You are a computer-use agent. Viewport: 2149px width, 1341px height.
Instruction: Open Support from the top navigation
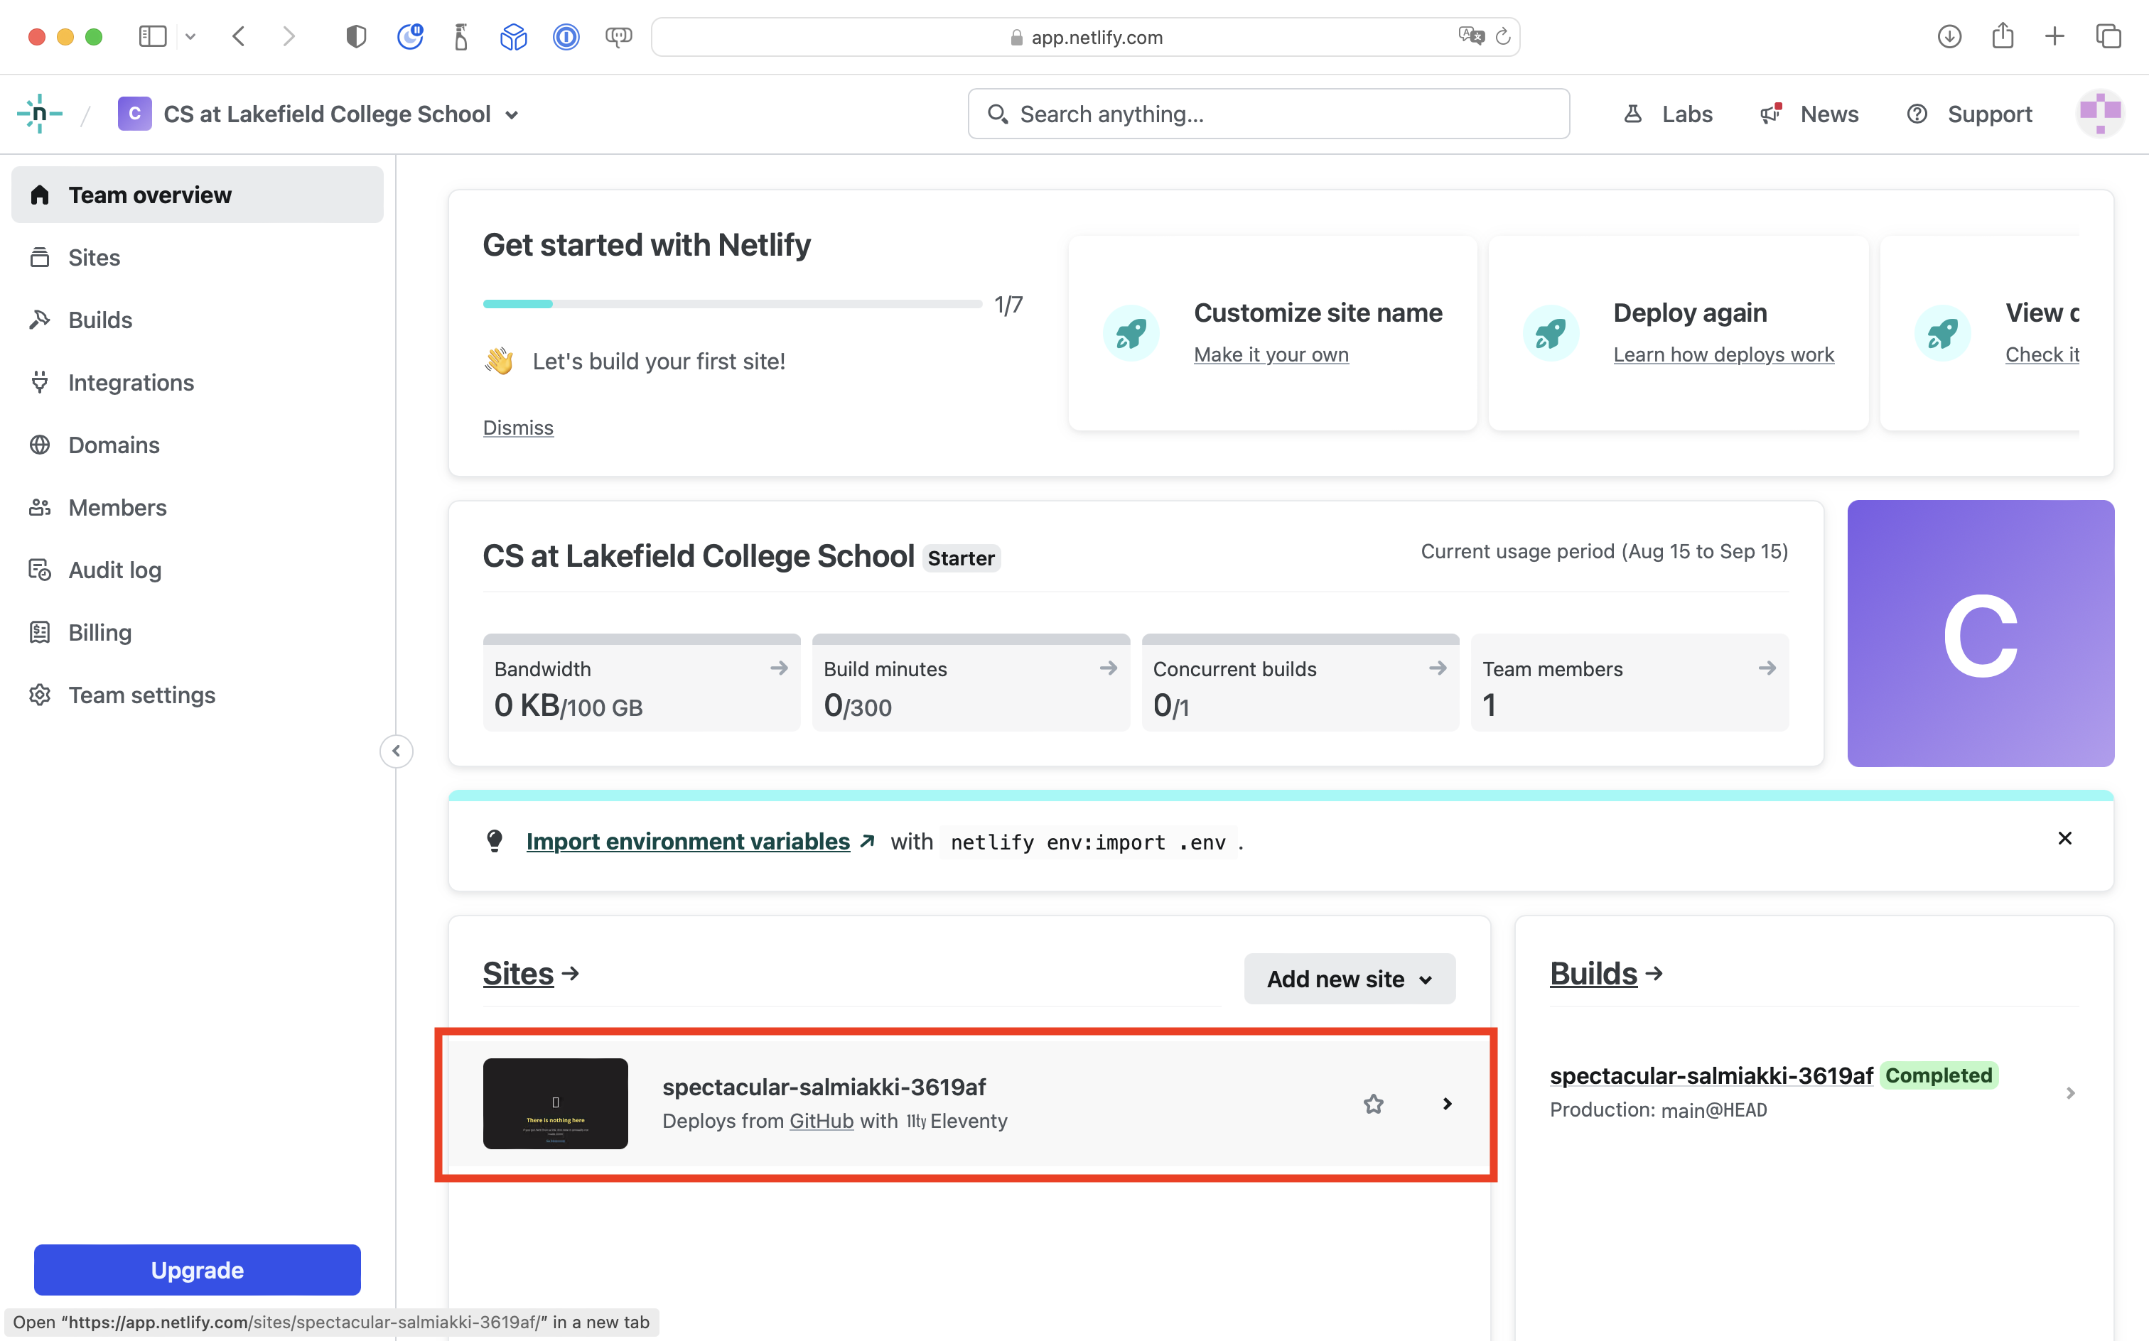click(1969, 114)
